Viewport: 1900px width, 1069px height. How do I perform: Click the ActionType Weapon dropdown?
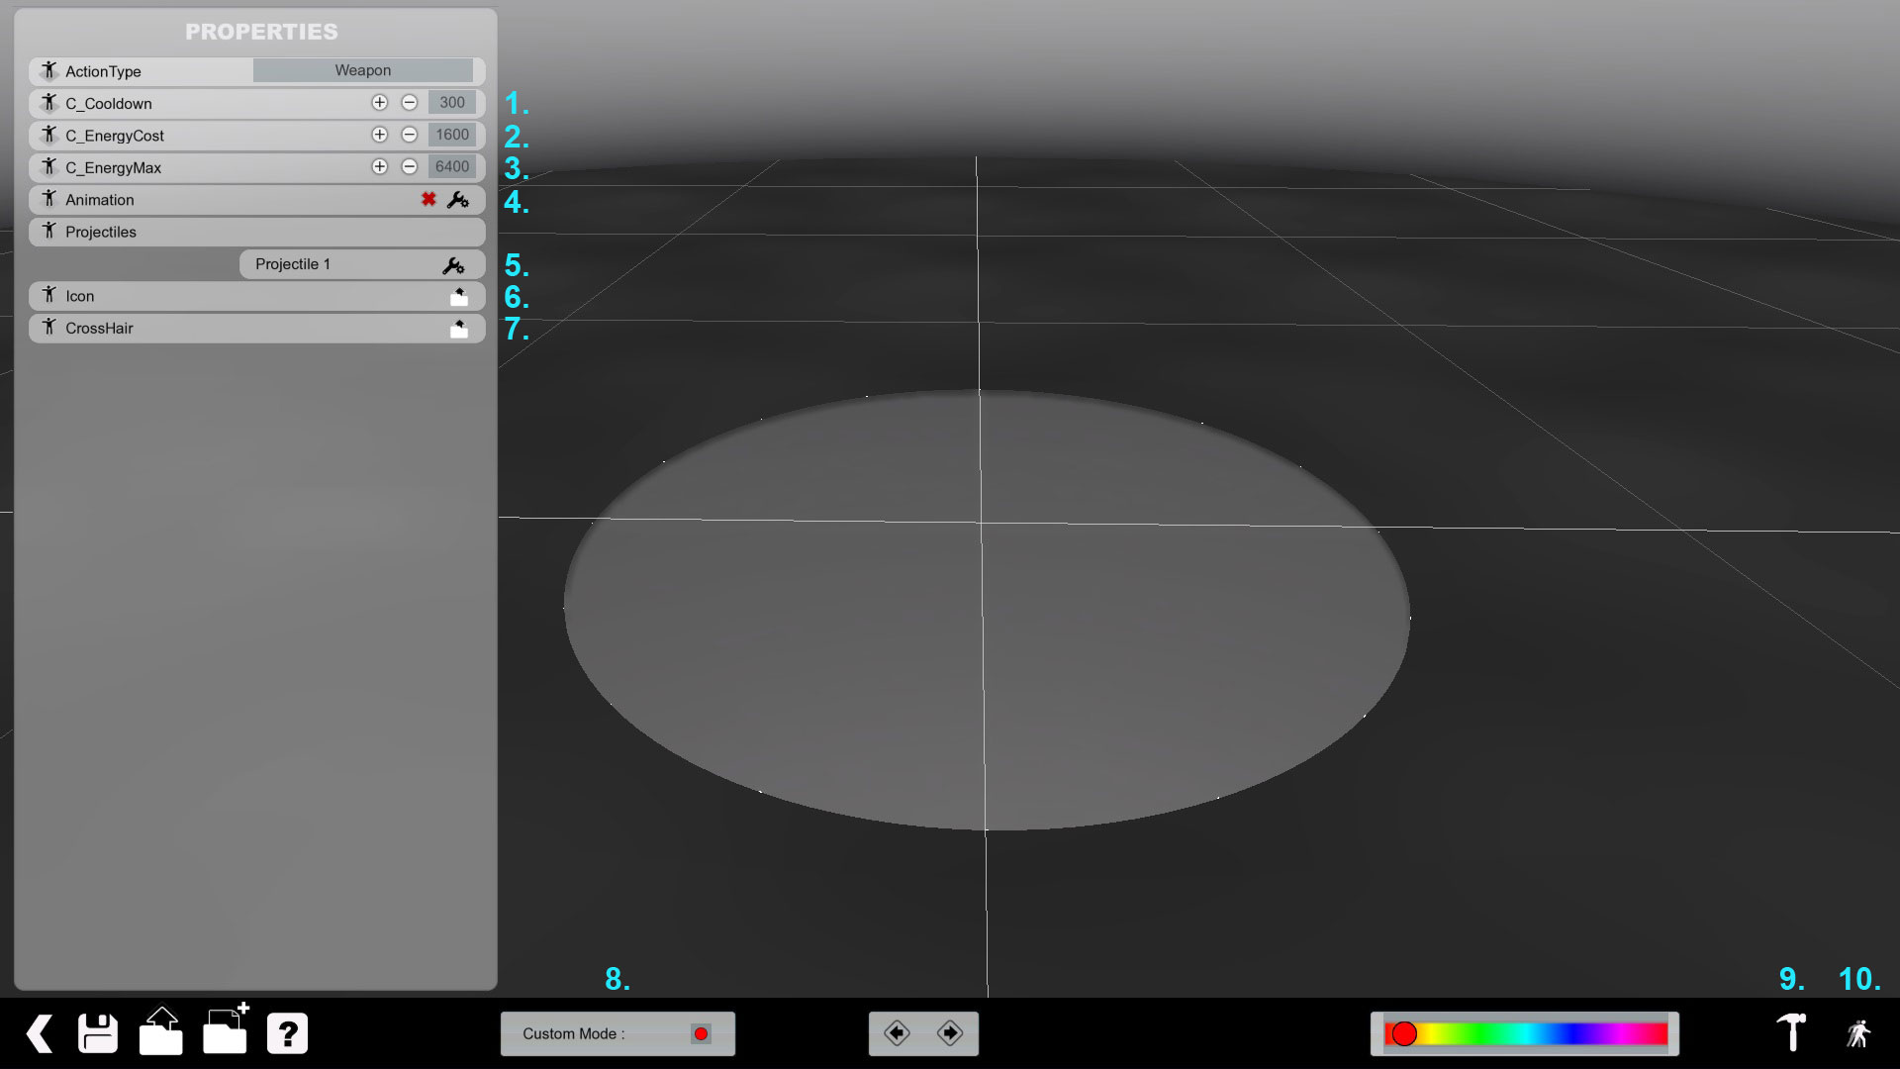coord(363,70)
